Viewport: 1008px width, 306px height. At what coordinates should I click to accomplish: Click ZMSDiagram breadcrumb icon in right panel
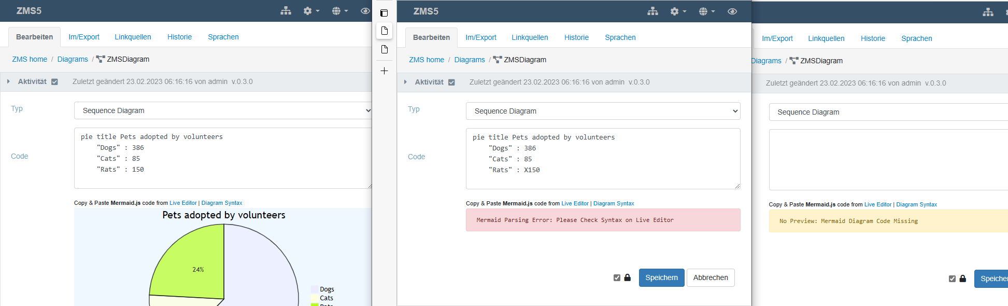click(794, 61)
